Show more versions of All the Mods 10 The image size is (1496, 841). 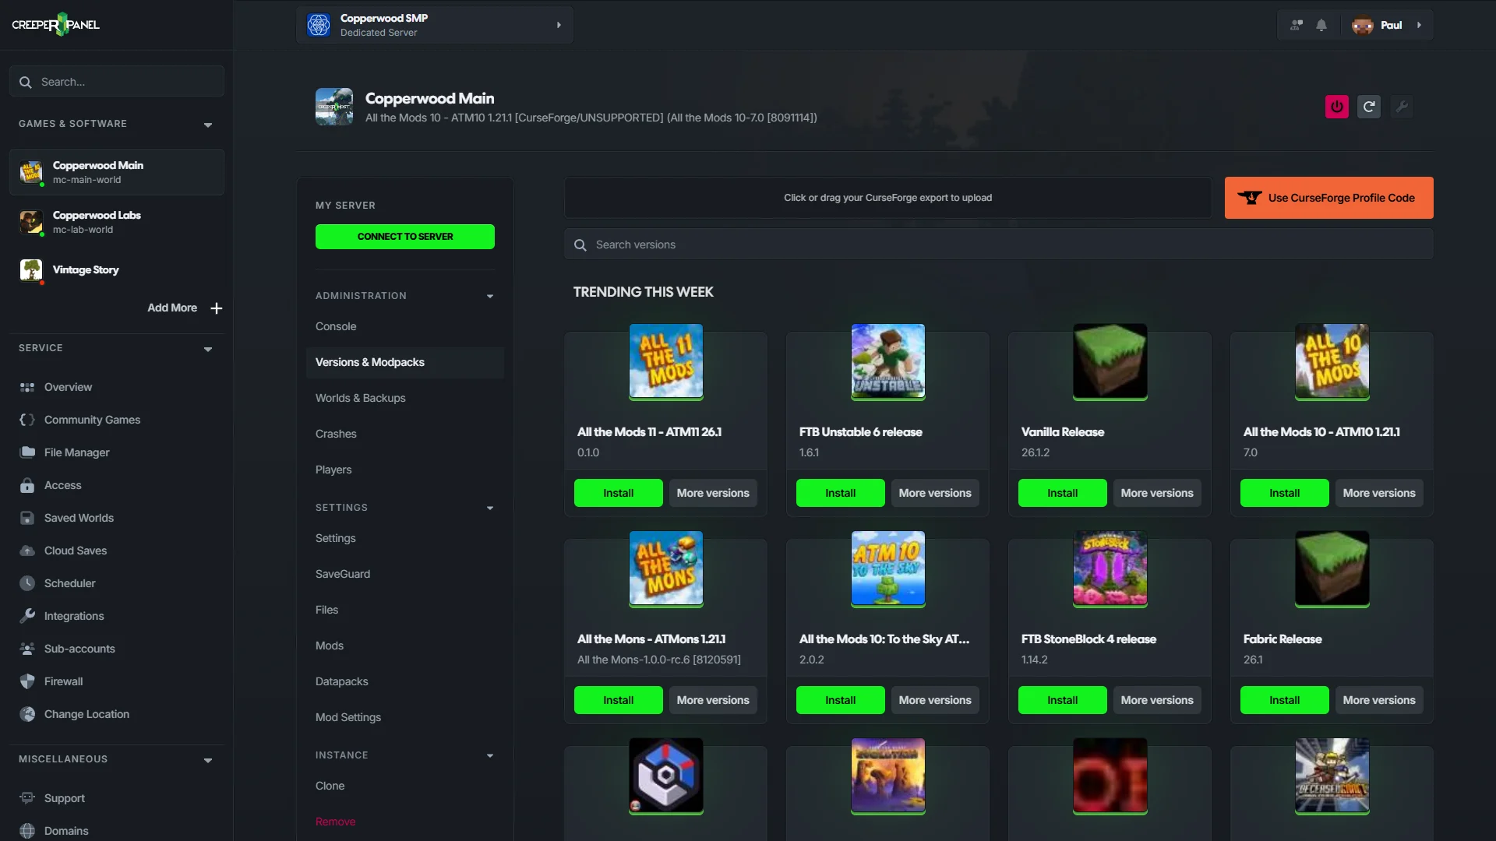point(1379,493)
